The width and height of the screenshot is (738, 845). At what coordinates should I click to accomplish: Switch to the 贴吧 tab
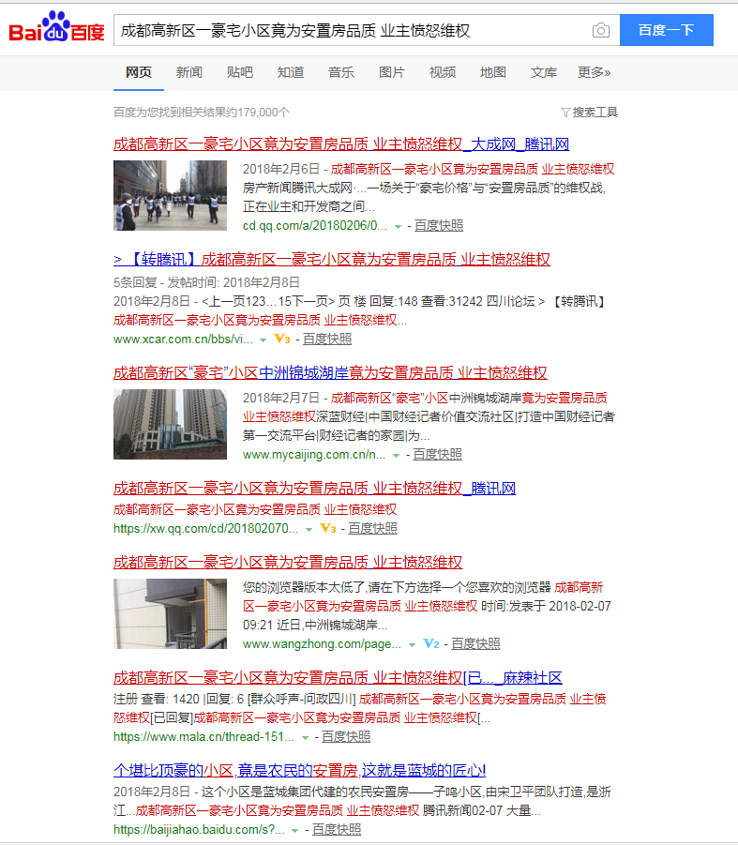(x=240, y=72)
